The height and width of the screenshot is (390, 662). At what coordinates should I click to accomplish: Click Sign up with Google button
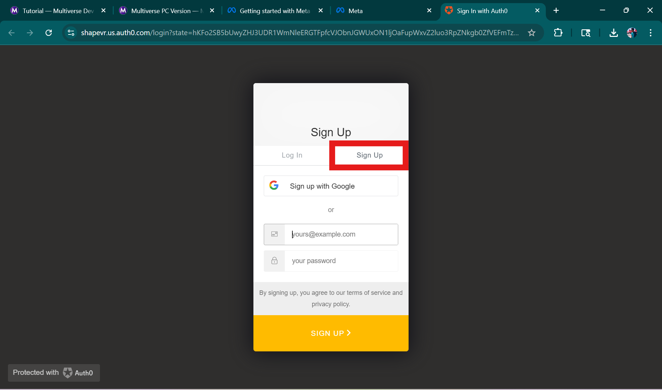click(x=331, y=186)
